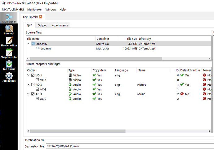214x150 pixels.
Task: Collapse the AC-3 Nature track group
Action: [x=29, y=84]
